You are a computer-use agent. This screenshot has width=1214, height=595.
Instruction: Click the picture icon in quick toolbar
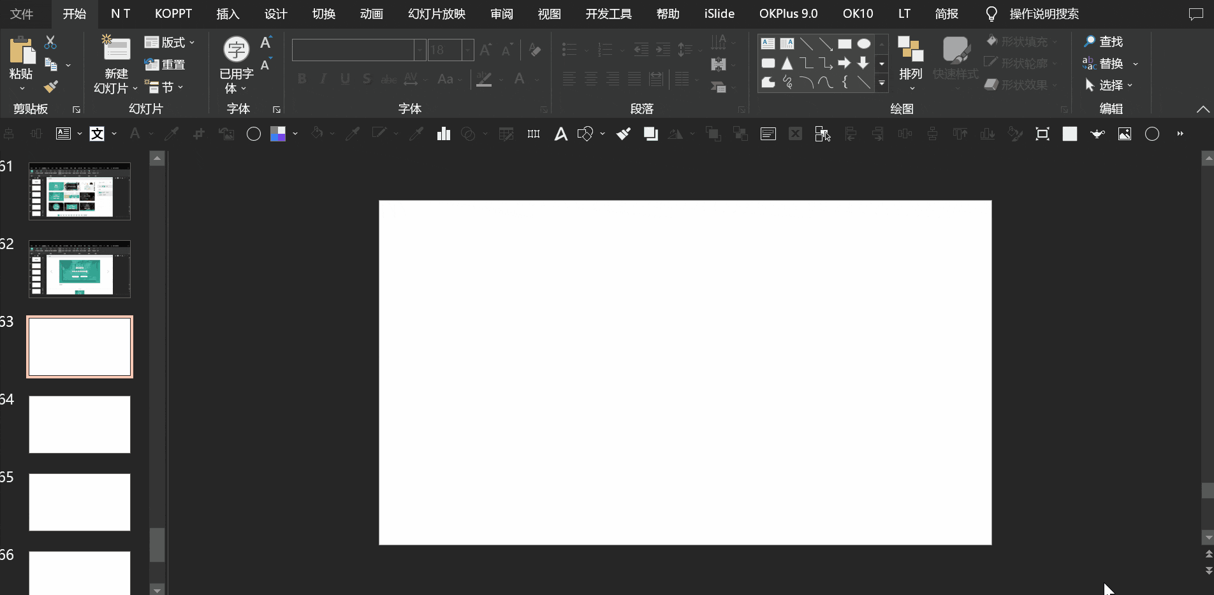pos(1125,134)
